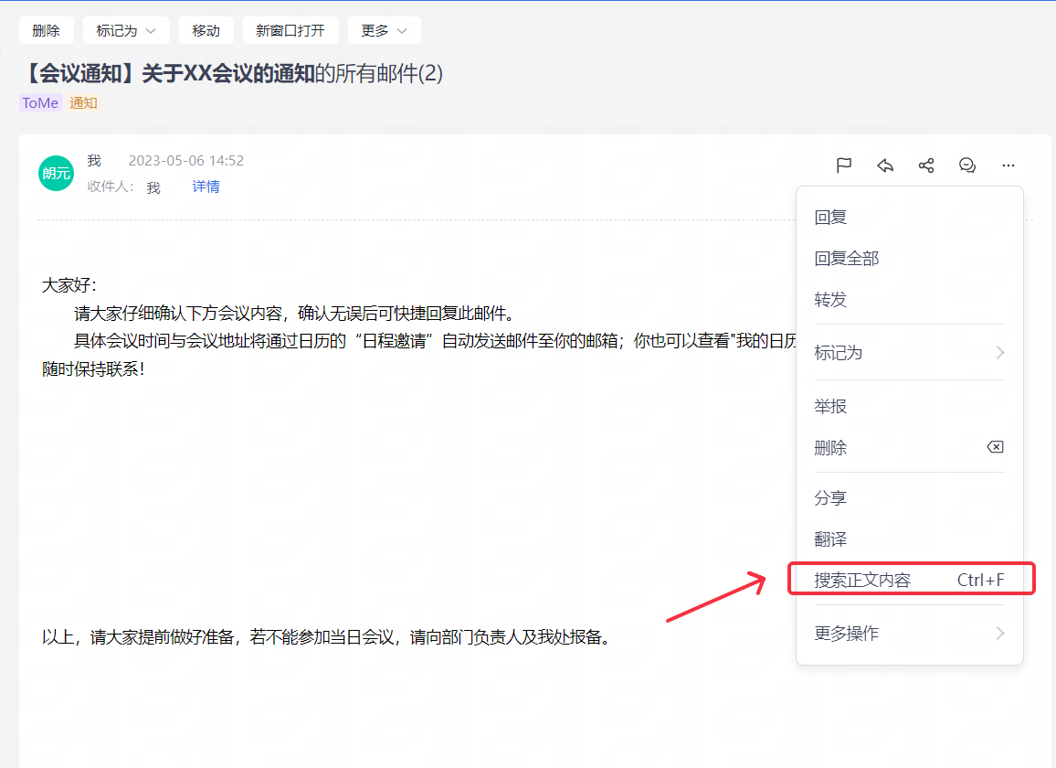Click the green 朗元 sender avatar
This screenshot has width=1056, height=768.
click(56, 174)
